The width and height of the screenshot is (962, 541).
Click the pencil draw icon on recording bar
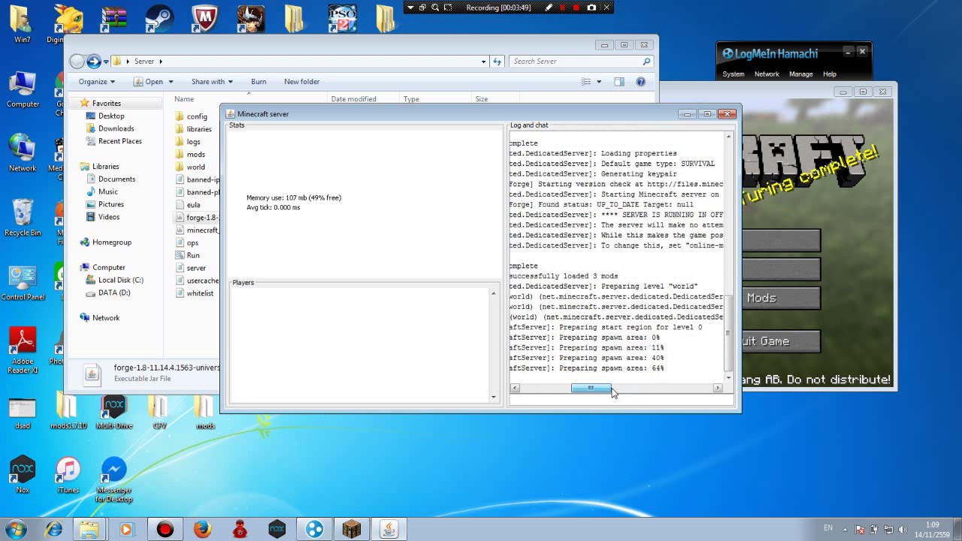[x=549, y=8]
